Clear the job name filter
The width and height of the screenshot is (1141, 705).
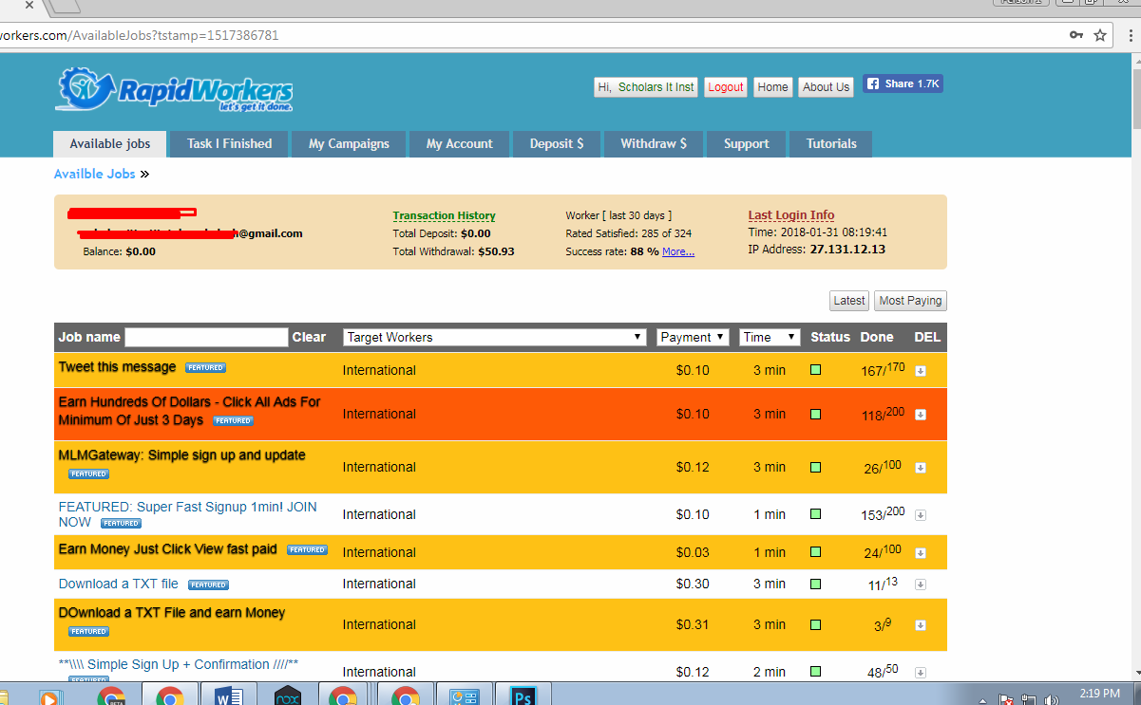tap(309, 337)
